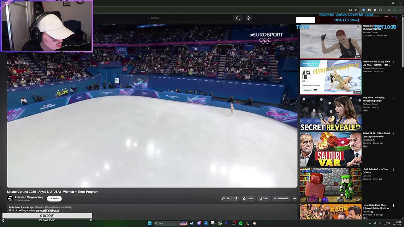Open the Lamadaw channel name
Viewport: 404px width, 227px height.
click(x=367, y=176)
